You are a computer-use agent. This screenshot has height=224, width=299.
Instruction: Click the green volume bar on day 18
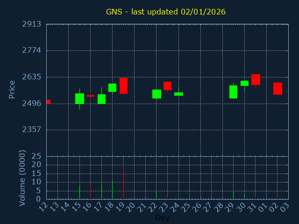click(x=112, y=190)
